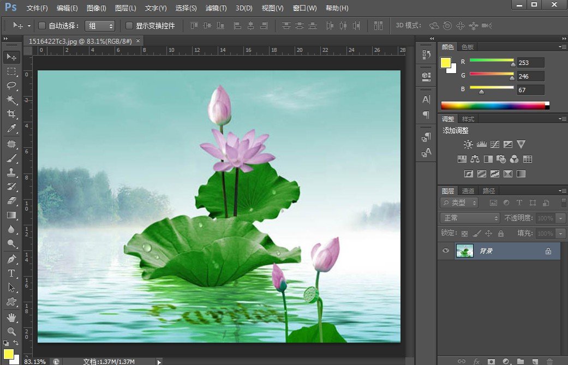568x365 pixels.
Task: Select the Eyedropper tool
Action: 11,129
